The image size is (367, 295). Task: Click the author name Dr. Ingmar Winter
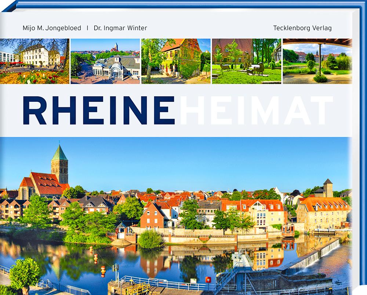point(121,28)
